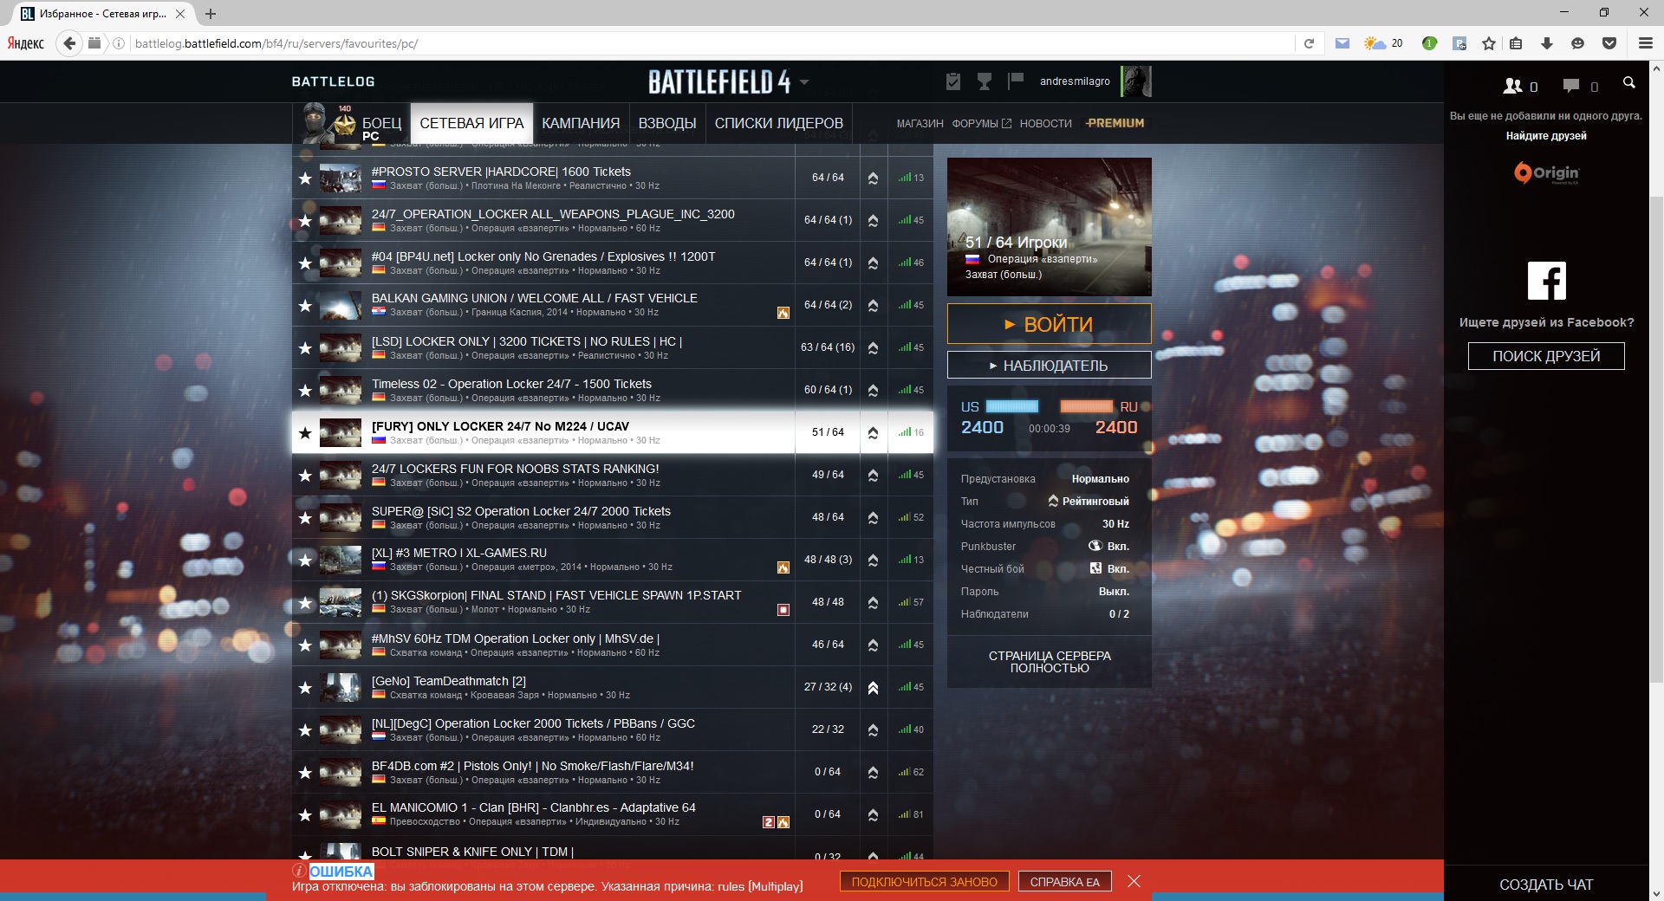Click the soldier avatar next to andresmilagro
1664x901 pixels.
tap(1136, 81)
